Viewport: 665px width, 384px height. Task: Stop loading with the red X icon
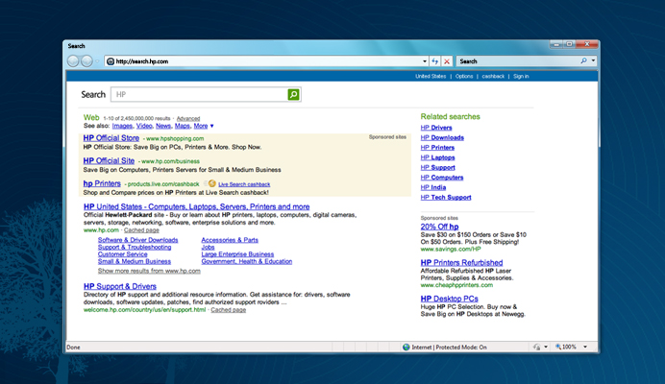[x=447, y=61]
